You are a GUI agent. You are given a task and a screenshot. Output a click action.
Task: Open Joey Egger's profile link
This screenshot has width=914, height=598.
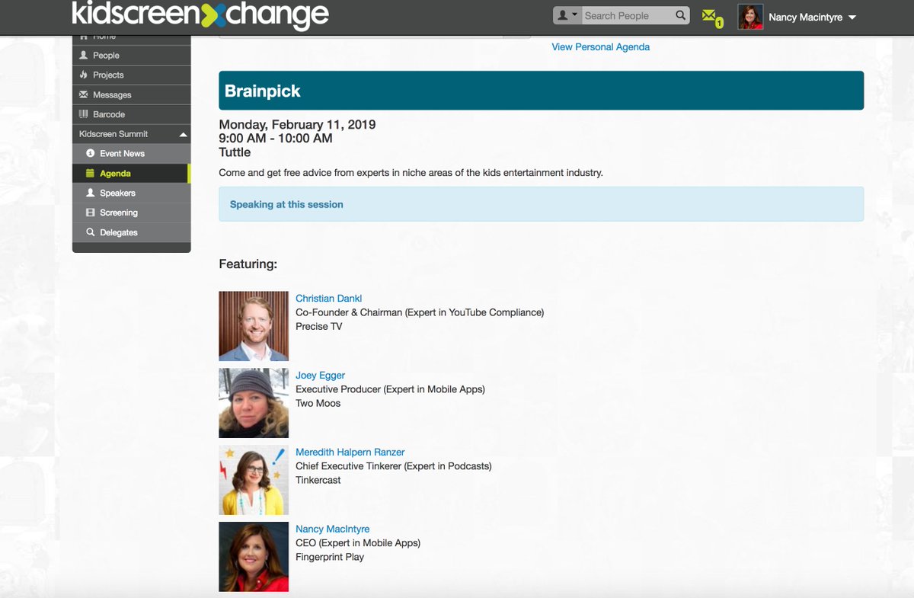click(321, 376)
